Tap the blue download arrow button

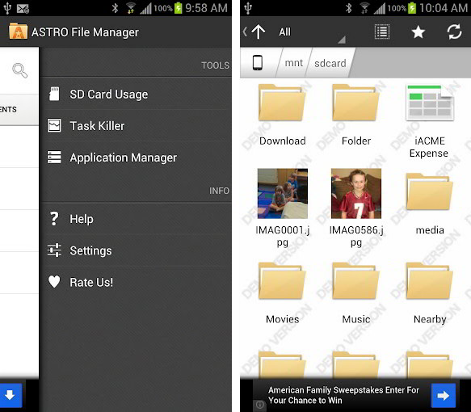point(11,395)
